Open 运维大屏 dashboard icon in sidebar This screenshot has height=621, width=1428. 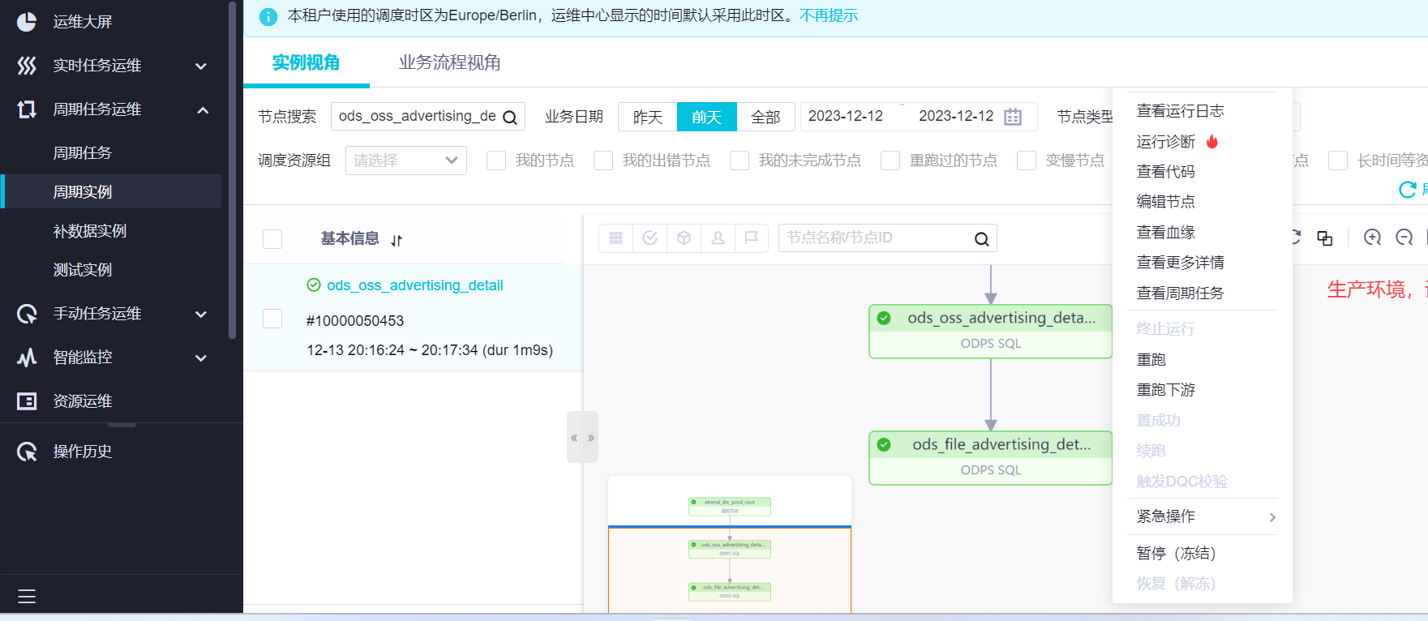(27, 22)
